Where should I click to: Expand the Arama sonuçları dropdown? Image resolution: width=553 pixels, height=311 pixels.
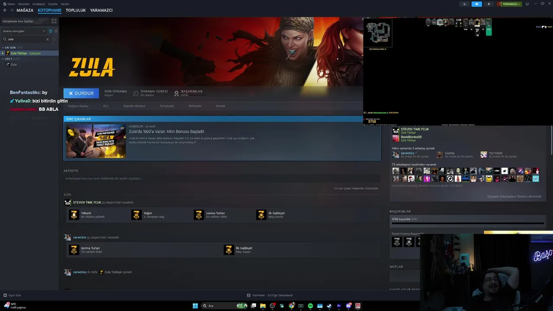point(24,31)
